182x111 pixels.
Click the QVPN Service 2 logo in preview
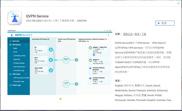(x=12, y=35)
